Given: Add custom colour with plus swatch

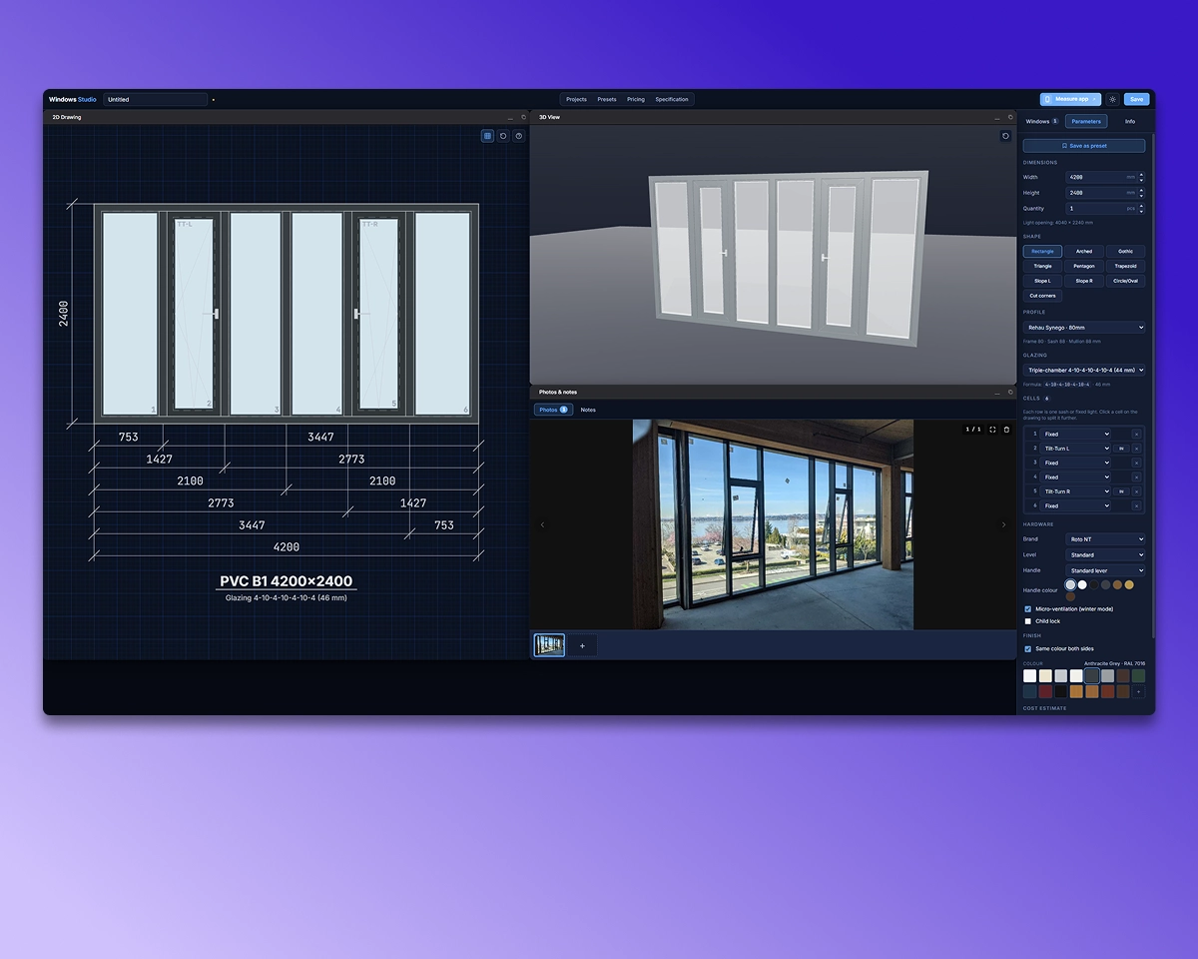Looking at the screenshot, I should pos(1138,691).
